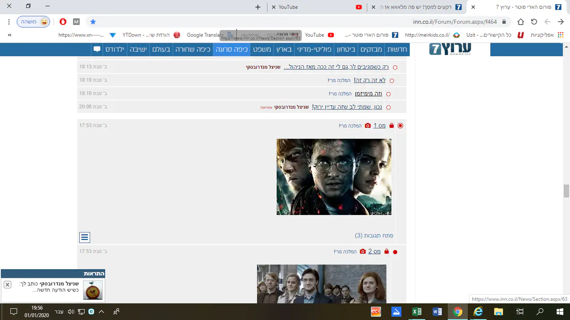Click the hamburger menu icon under post מס 1
570x320 pixels.
click(x=85, y=237)
